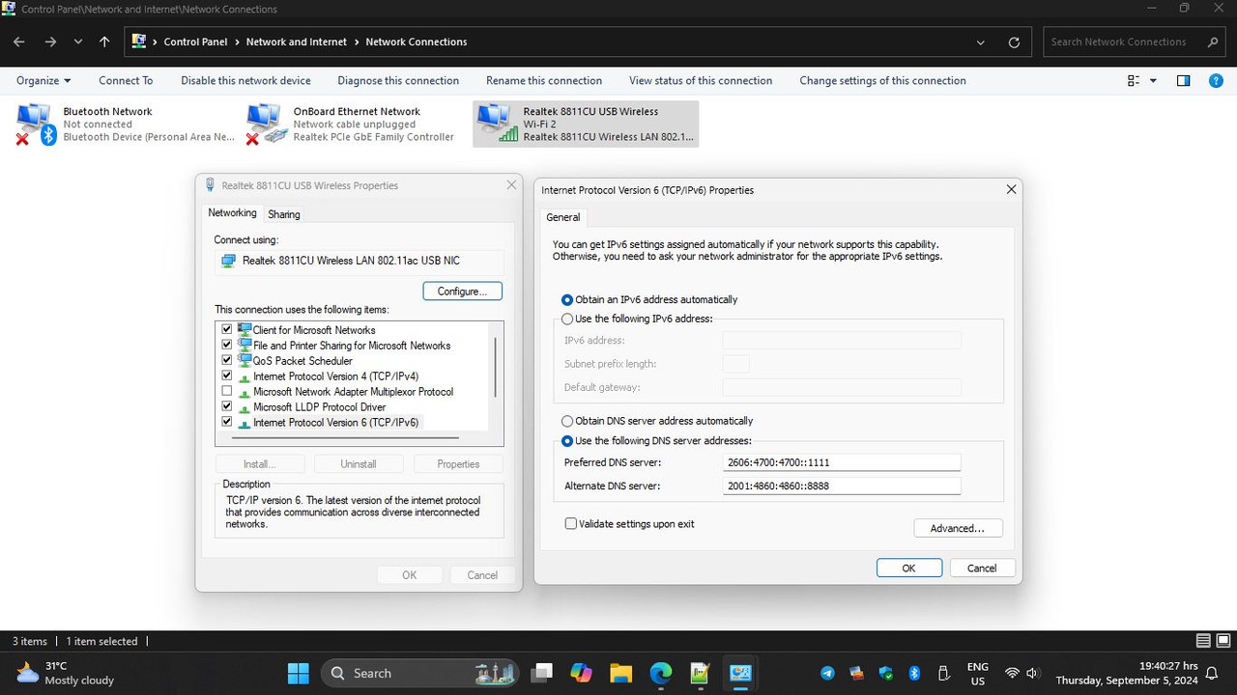Go back using the navigation arrow
This screenshot has height=695, width=1237.
19,42
